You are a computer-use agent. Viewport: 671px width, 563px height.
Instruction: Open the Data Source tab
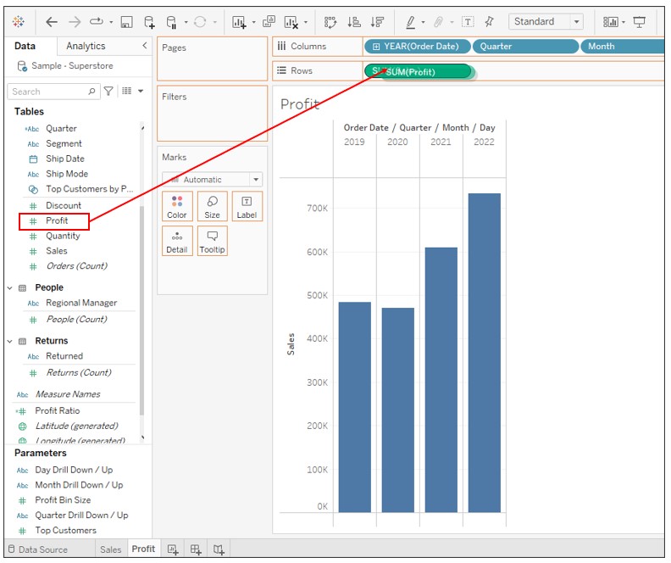(x=38, y=549)
